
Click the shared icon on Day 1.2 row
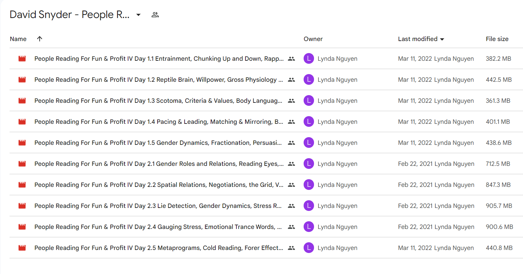(292, 80)
